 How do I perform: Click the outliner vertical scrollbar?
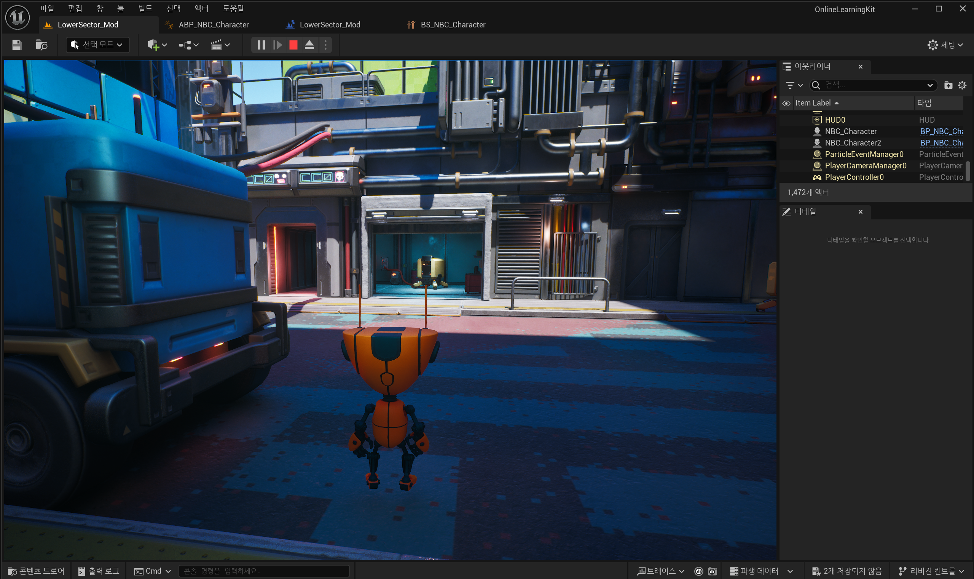[x=968, y=171]
